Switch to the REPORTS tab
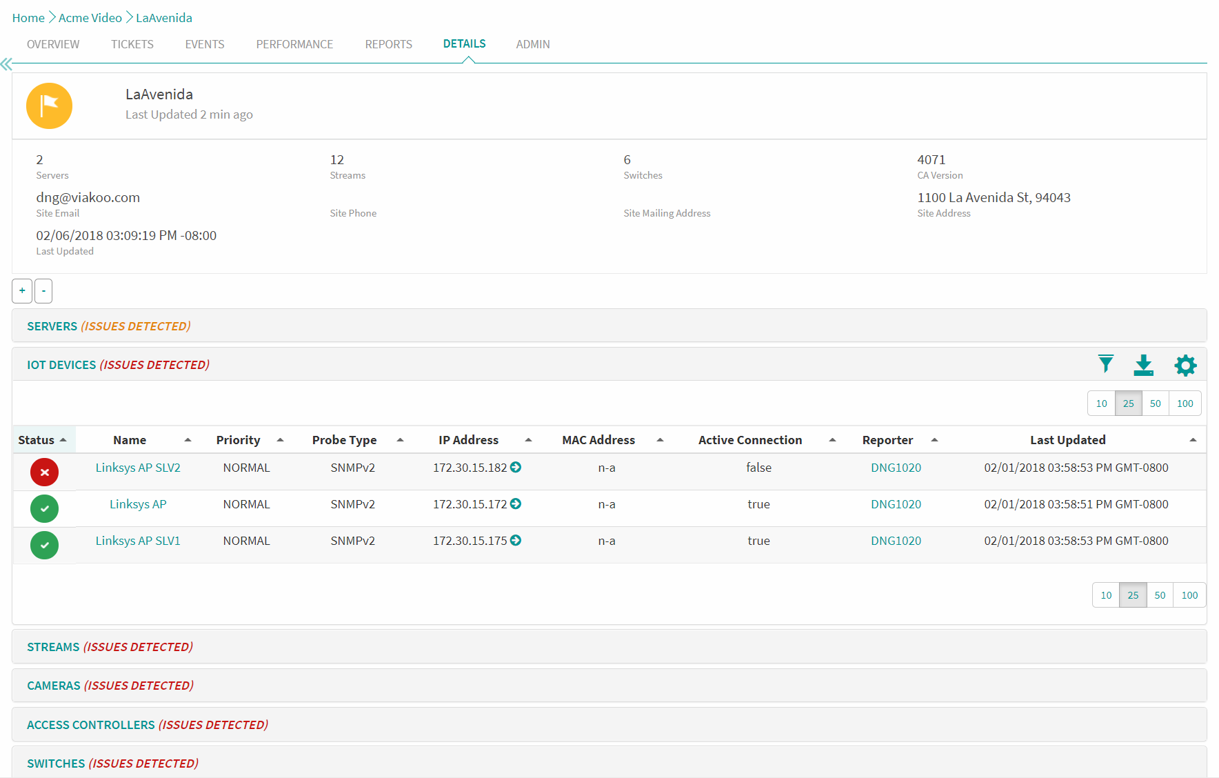 point(389,44)
